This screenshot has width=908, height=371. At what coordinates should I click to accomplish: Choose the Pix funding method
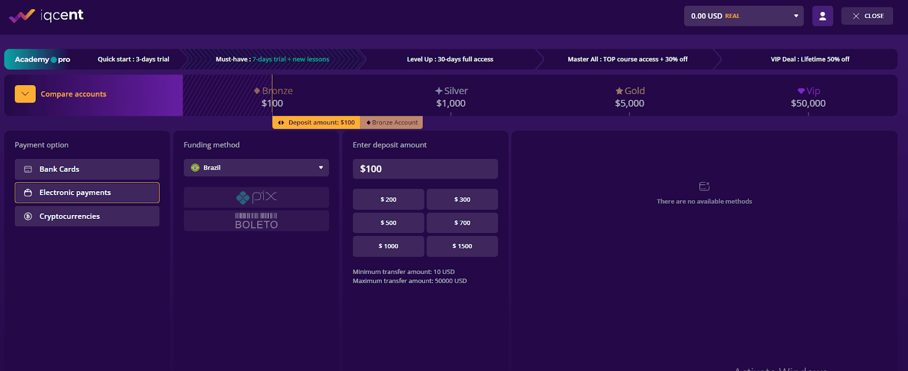point(257,197)
